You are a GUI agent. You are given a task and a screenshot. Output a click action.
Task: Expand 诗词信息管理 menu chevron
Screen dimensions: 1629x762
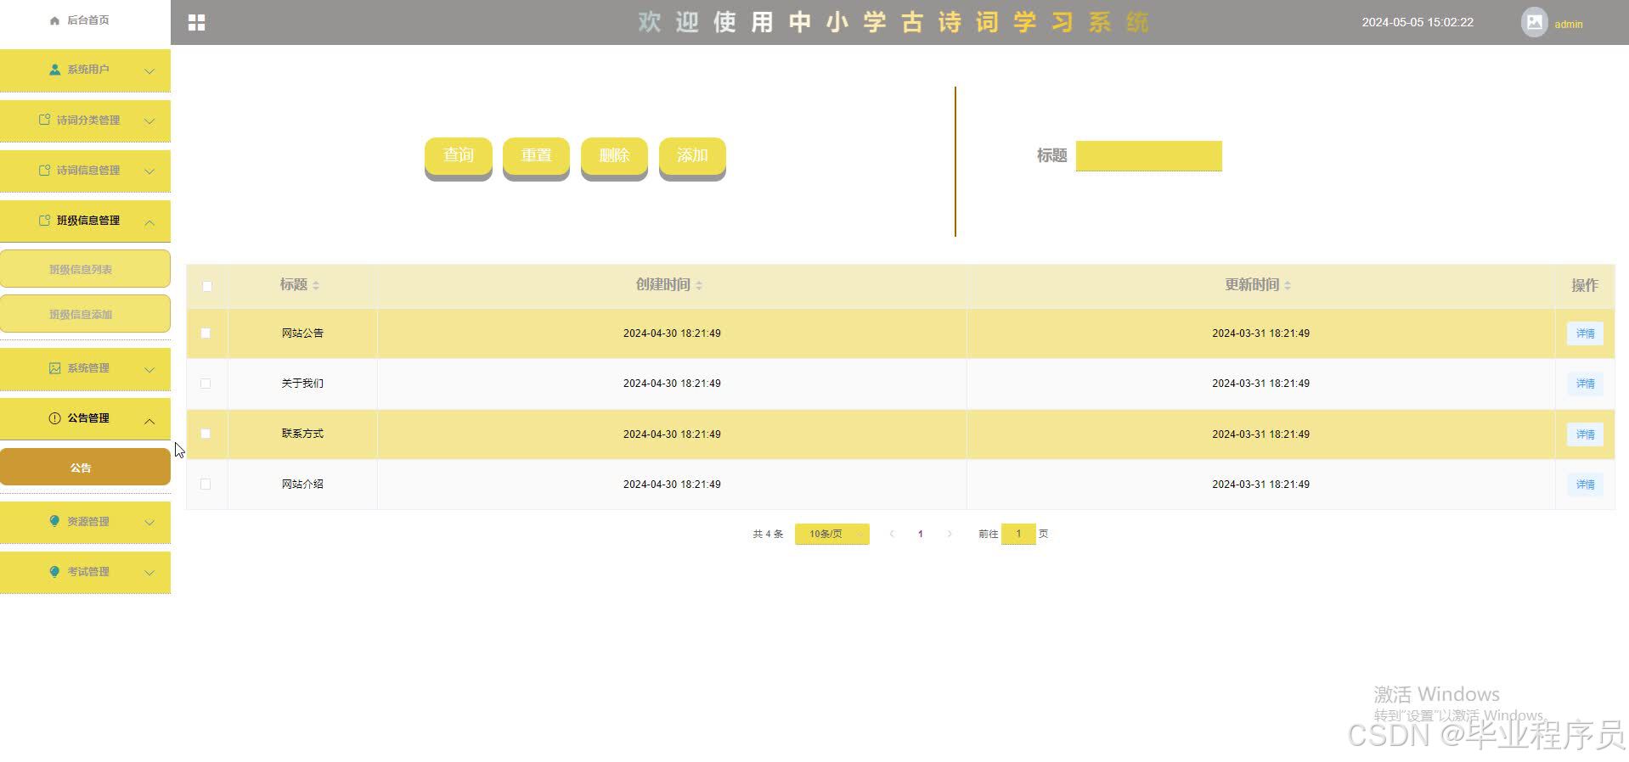coord(149,171)
